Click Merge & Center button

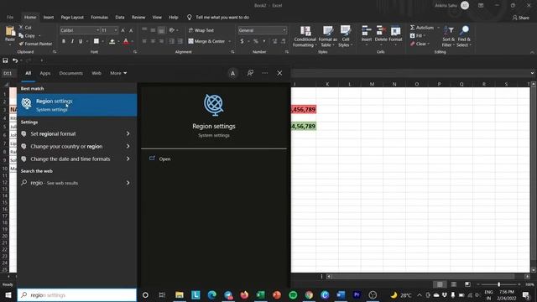point(206,41)
